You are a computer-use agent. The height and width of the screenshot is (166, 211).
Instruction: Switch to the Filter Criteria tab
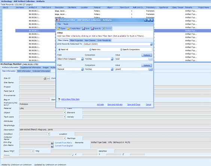[63, 40]
